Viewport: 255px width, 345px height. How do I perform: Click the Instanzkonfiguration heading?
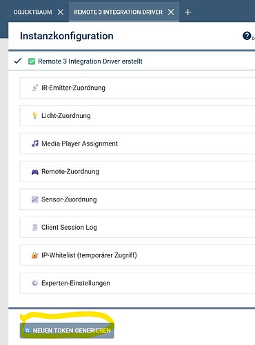pyautogui.click(x=67, y=36)
